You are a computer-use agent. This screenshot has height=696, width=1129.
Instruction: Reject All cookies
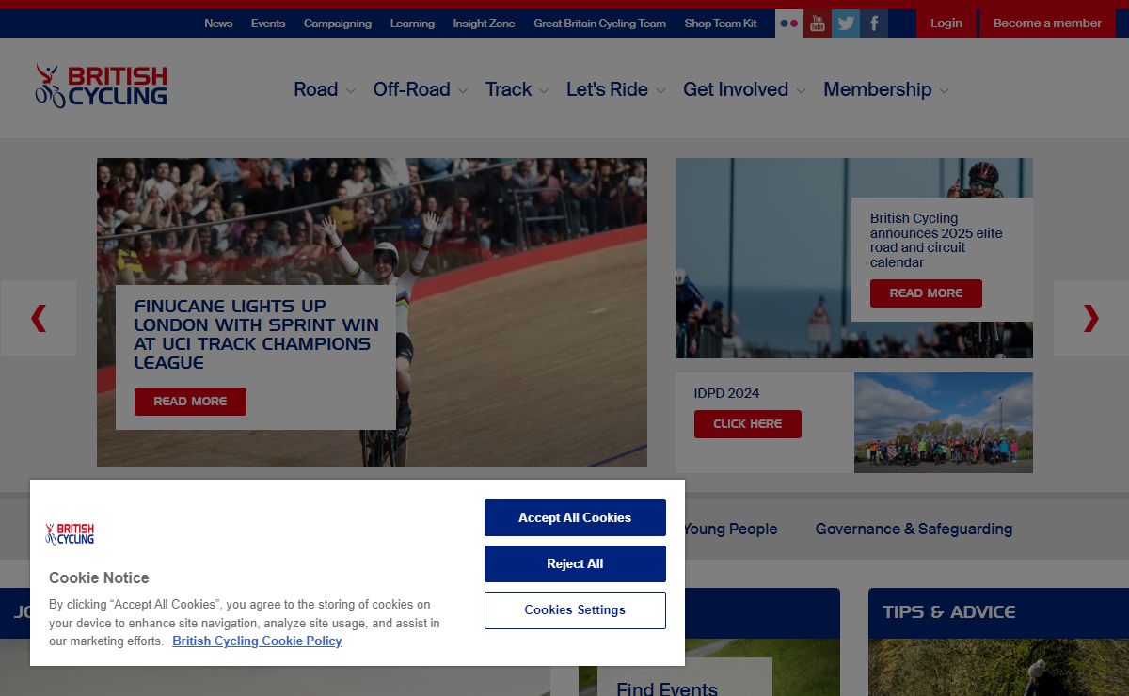tap(575, 563)
